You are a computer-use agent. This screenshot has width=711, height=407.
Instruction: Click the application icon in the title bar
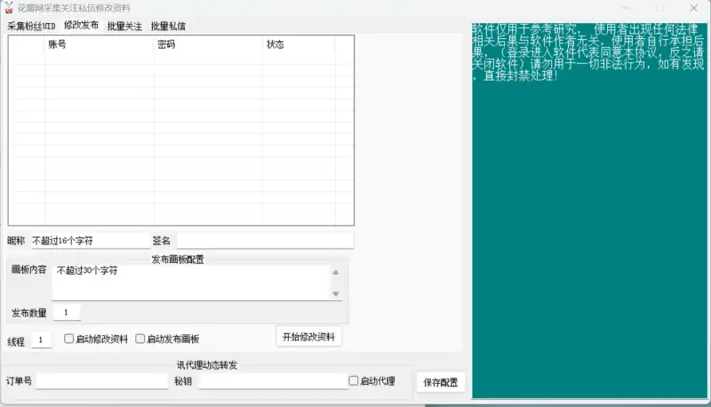click(9, 8)
